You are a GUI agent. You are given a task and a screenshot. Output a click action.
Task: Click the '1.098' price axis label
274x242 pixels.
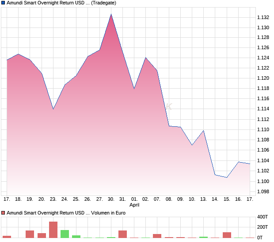click(x=263, y=191)
